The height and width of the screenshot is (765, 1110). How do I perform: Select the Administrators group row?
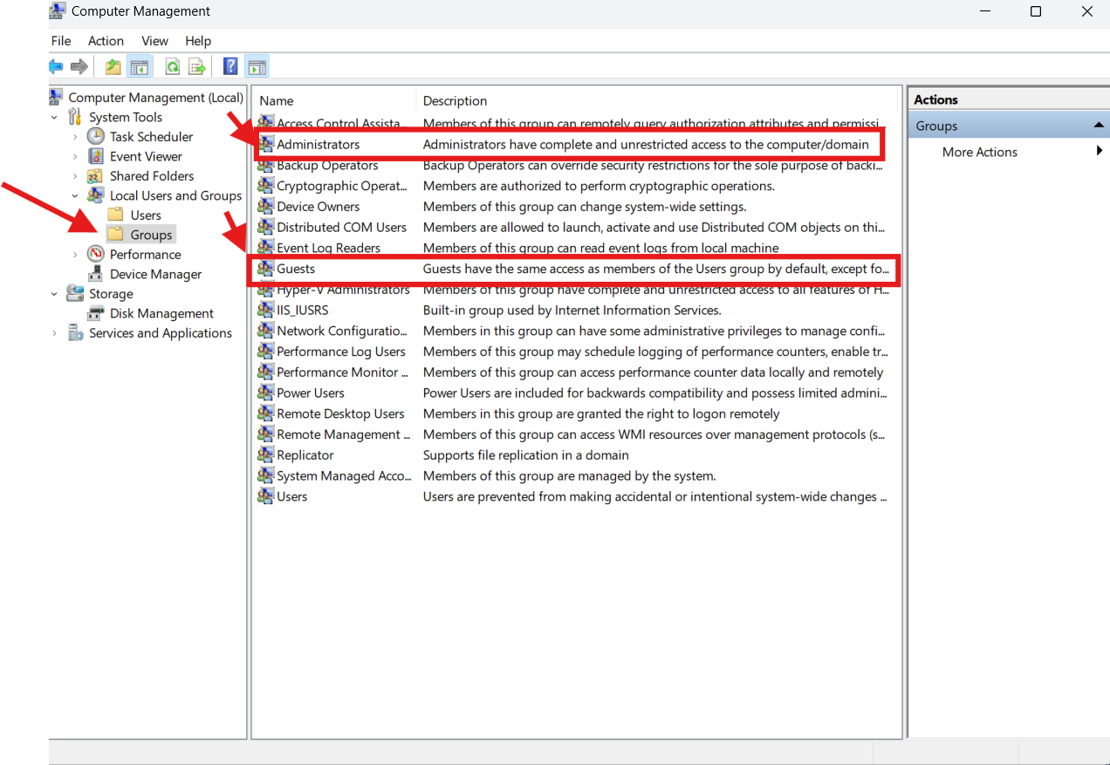pos(571,145)
